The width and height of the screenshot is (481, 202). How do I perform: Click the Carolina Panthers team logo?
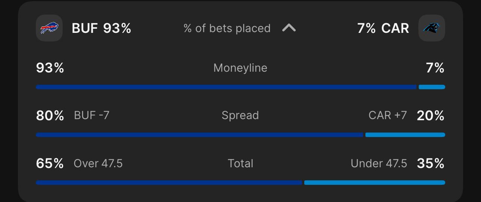tap(432, 28)
